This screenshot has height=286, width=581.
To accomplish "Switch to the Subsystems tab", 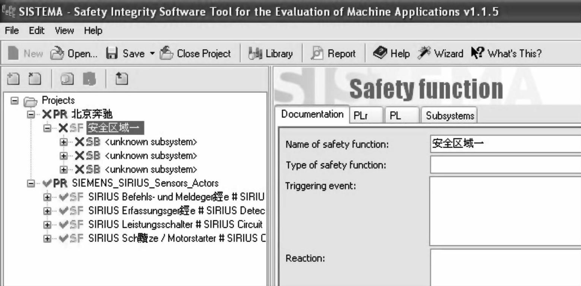I will [x=449, y=115].
